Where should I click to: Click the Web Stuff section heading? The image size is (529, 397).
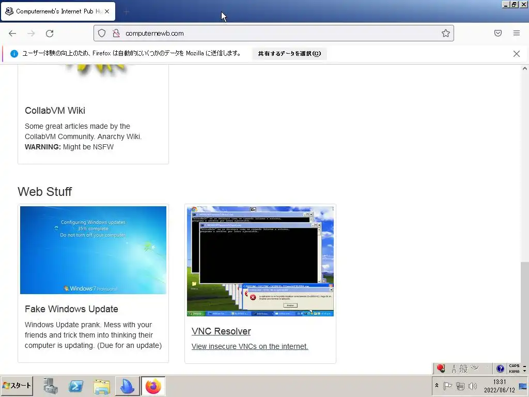tap(45, 191)
